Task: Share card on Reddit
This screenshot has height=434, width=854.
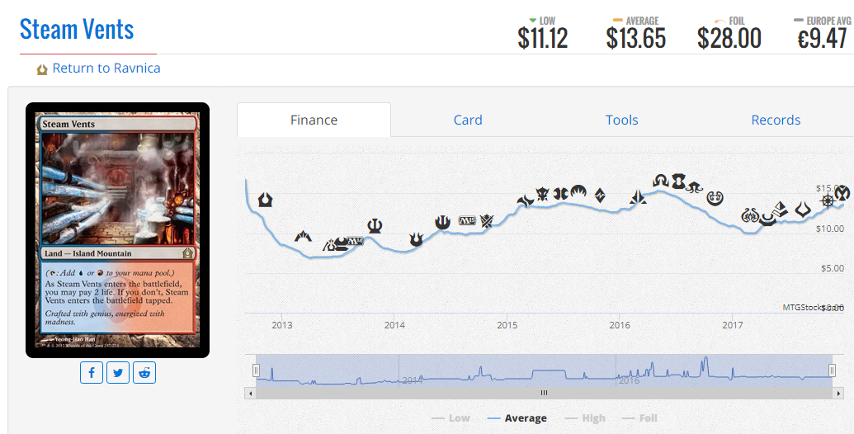Action: point(144,372)
